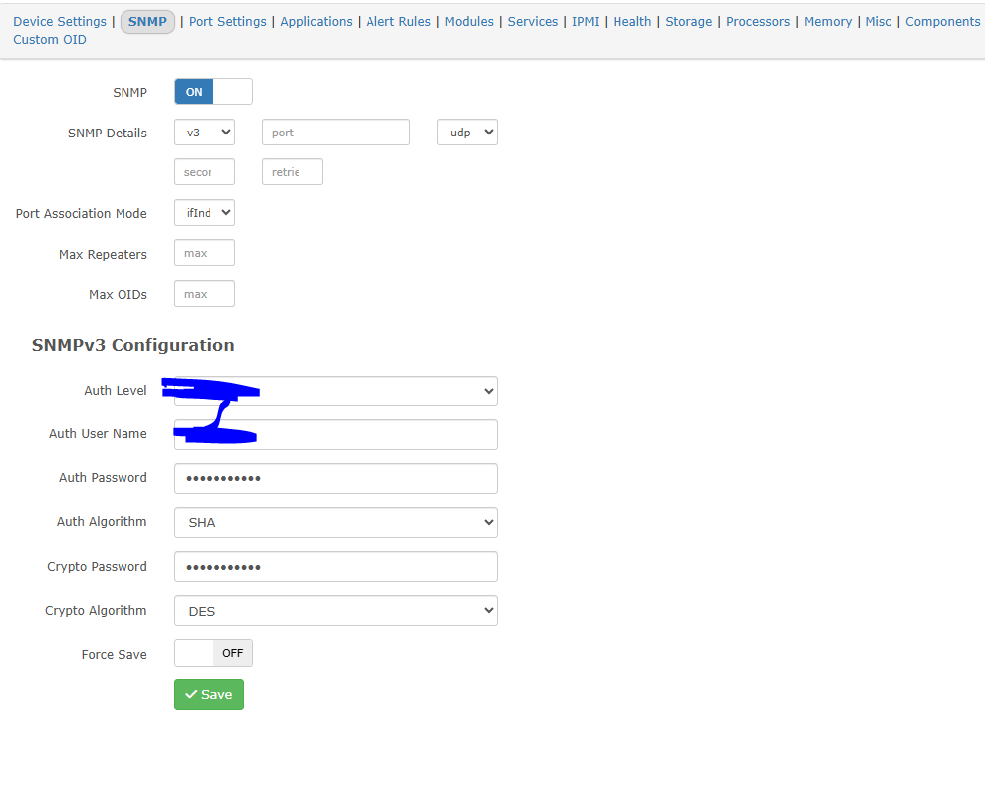Click the Max Repeaters input field
The image size is (985, 805).
[x=205, y=253]
